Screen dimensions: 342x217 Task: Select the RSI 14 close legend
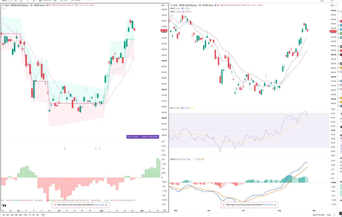175,108
